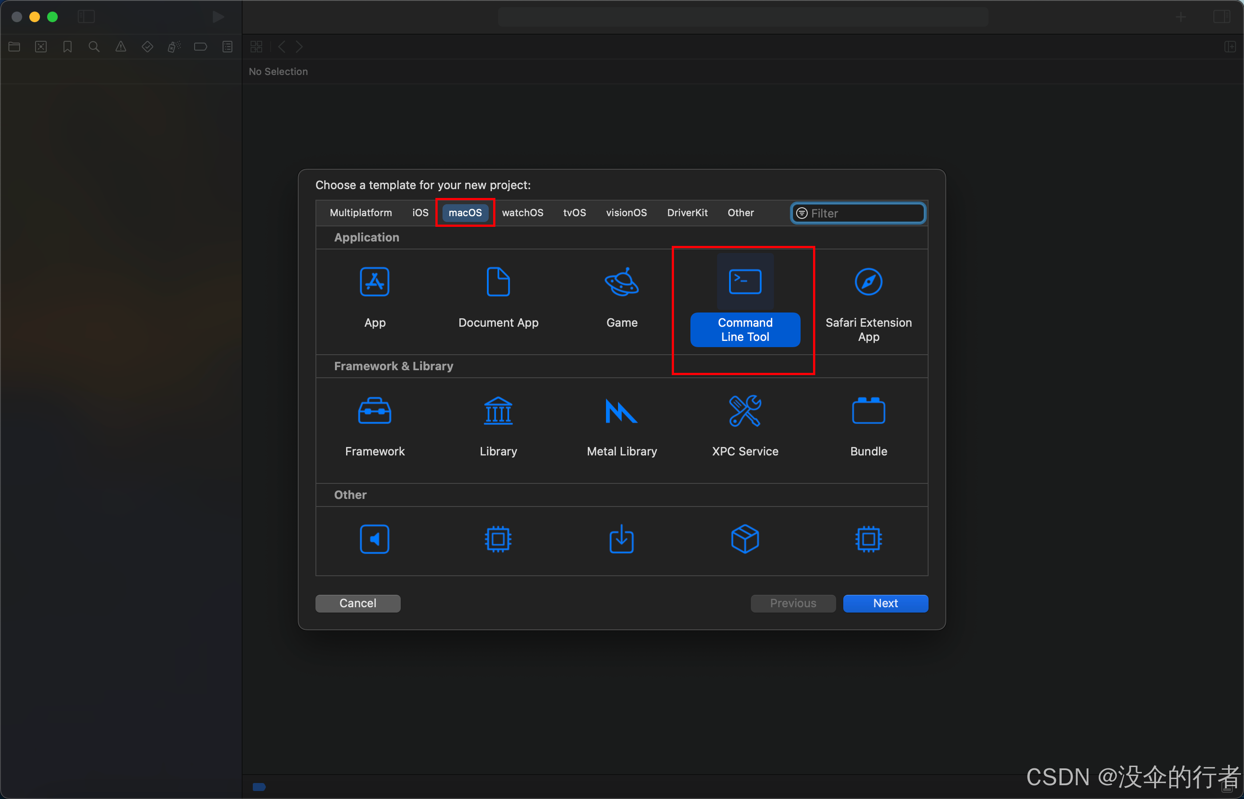Switch to the Multiplatform tab

click(x=361, y=213)
